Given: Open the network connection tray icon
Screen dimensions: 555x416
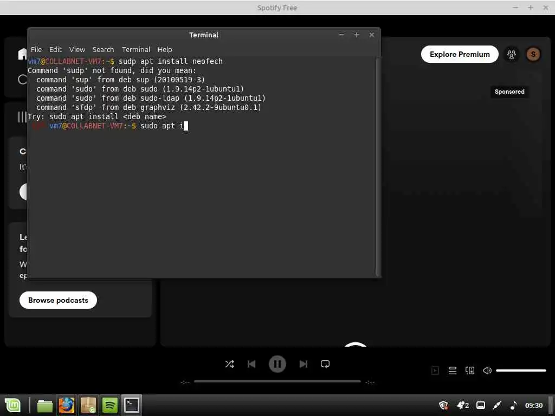Looking at the screenshot, I should (498, 405).
